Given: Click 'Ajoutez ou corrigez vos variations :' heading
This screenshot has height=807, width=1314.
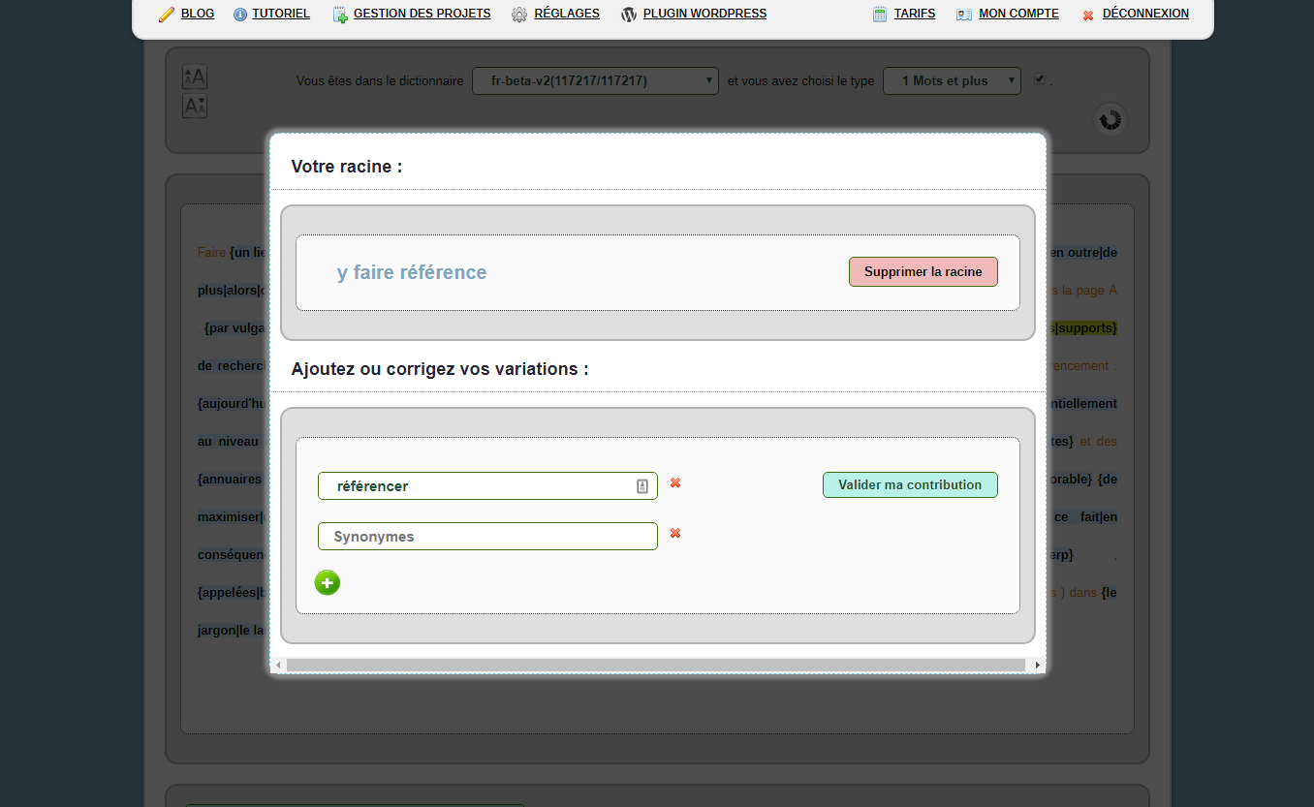Looking at the screenshot, I should coord(440,369).
